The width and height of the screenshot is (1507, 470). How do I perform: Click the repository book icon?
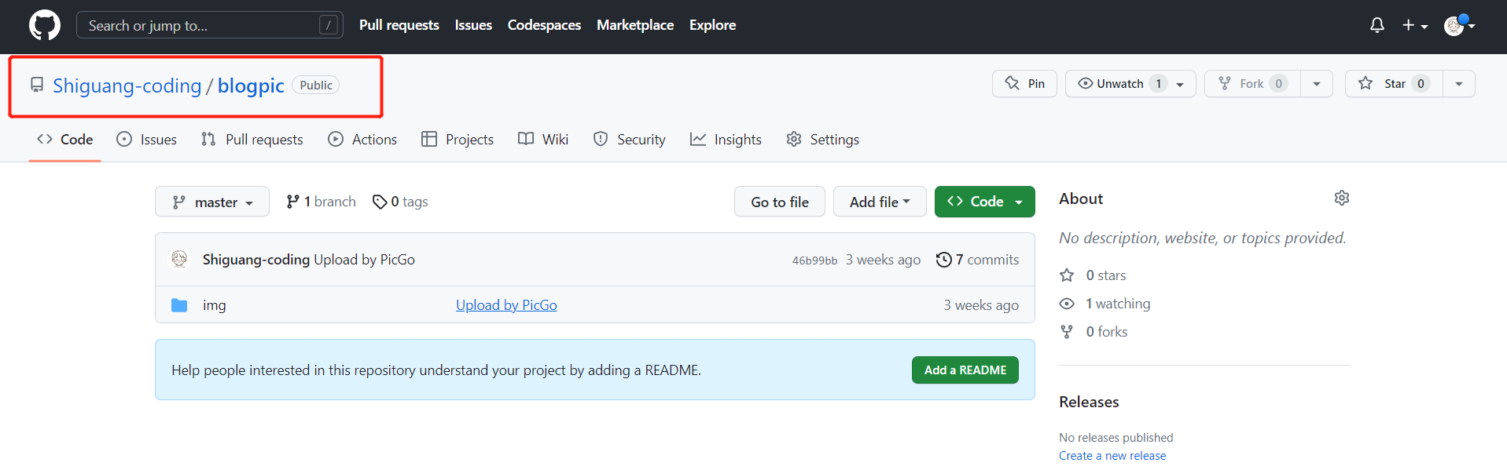(37, 85)
